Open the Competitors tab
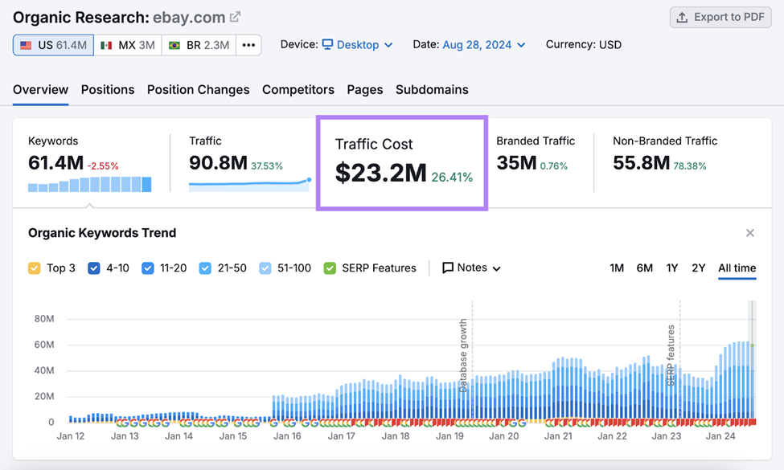The width and height of the screenshot is (784, 470). 298,90
